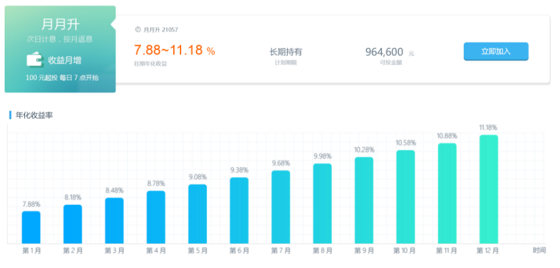
Task: Click the bar labeled 10.58%
Action: 406,197
